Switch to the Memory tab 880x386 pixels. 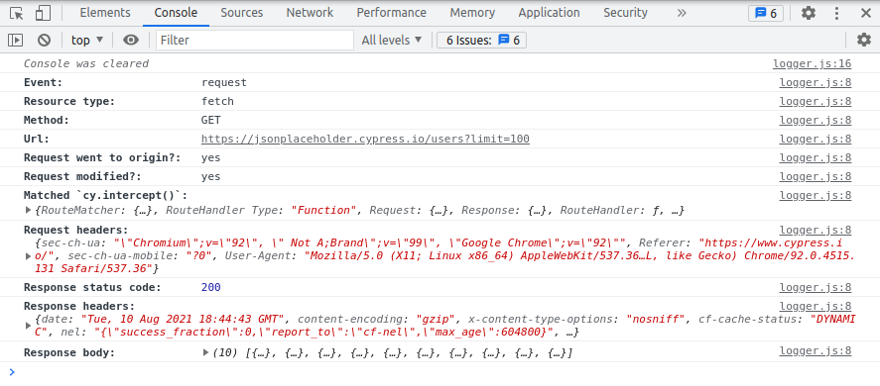point(472,13)
